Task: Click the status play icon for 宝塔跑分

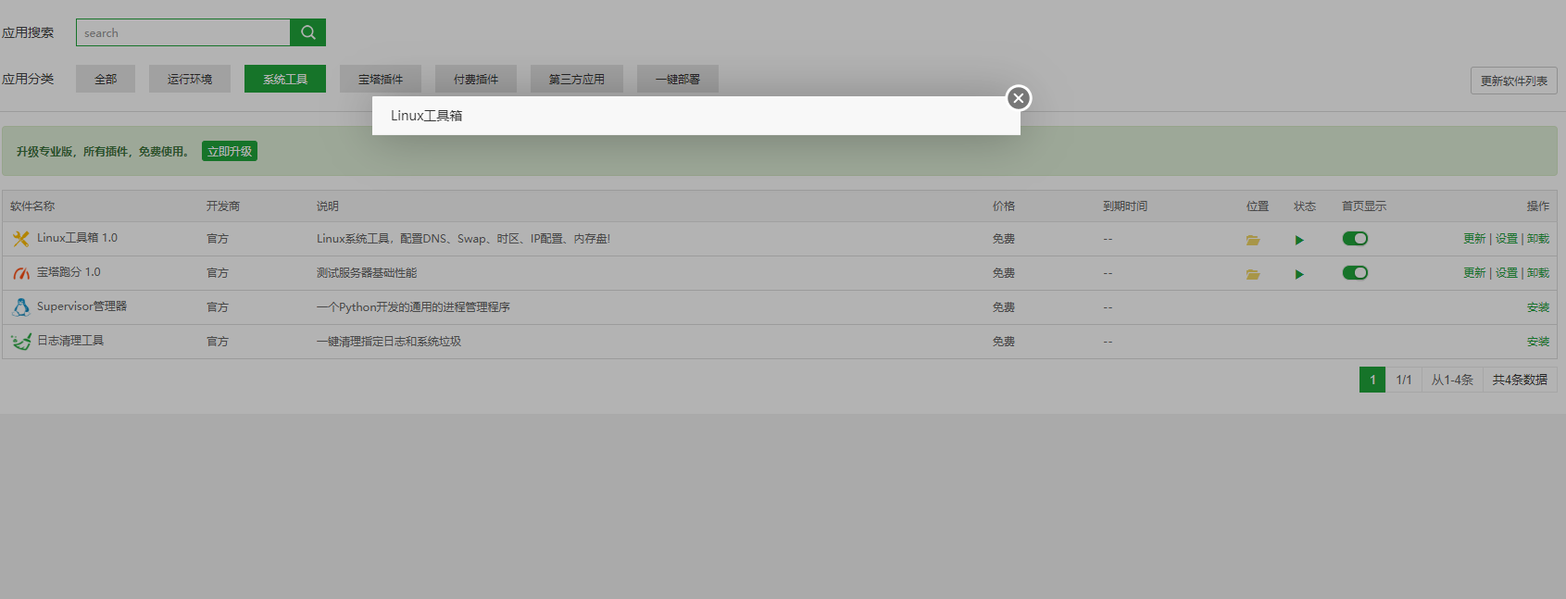Action: [1299, 274]
